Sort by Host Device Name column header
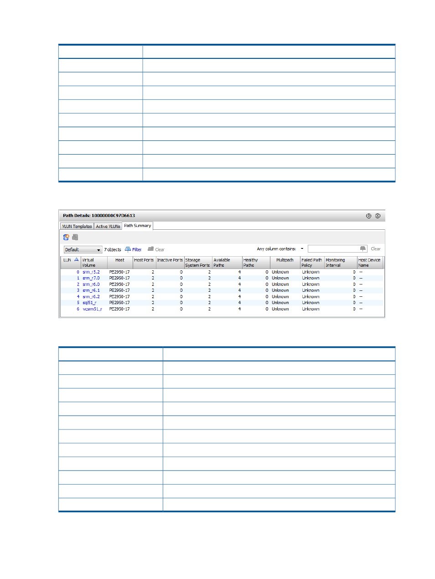The image size is (435, 579). pyautogui.click(x=370, y=263)
